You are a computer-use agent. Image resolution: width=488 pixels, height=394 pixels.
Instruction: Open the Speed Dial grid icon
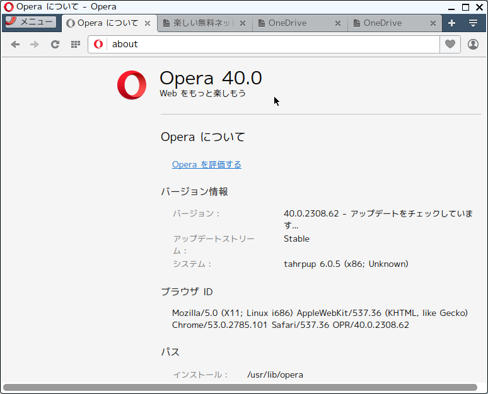point(75,45)
